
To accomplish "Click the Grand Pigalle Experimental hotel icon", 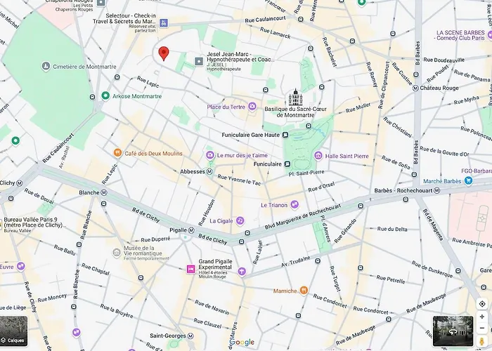I will (x=190, y=269).
